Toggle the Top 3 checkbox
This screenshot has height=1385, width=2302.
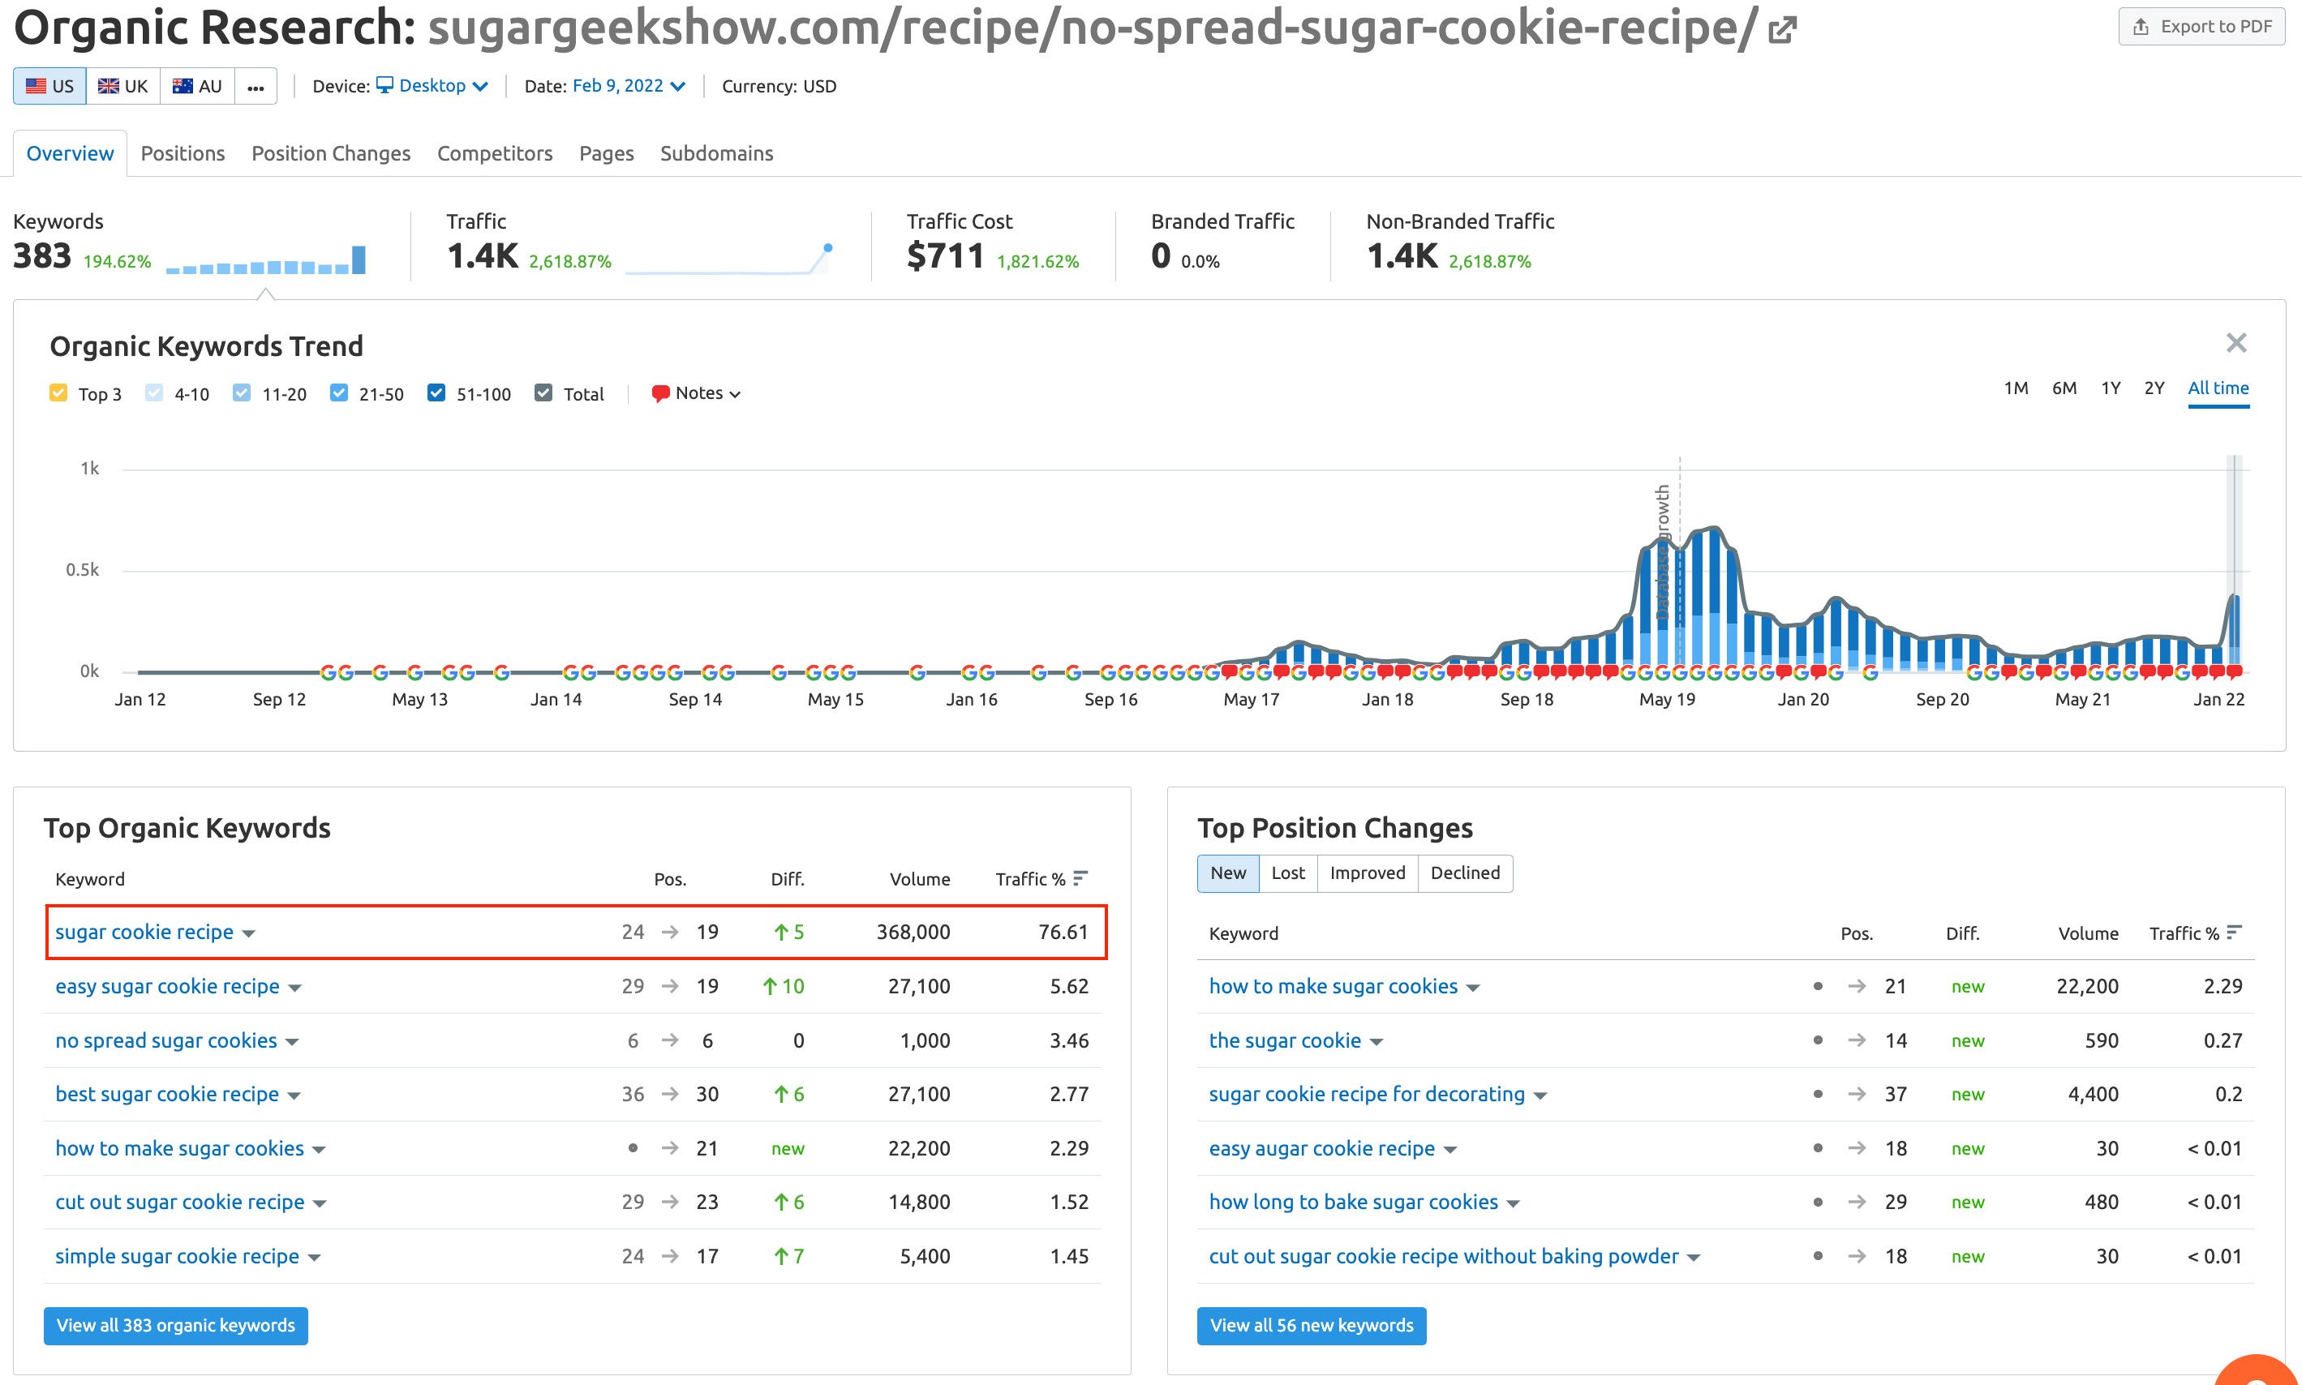click(59, 393)
